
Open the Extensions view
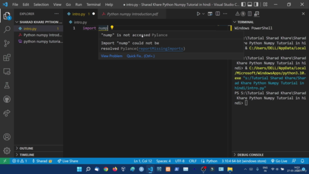point(7,58)
